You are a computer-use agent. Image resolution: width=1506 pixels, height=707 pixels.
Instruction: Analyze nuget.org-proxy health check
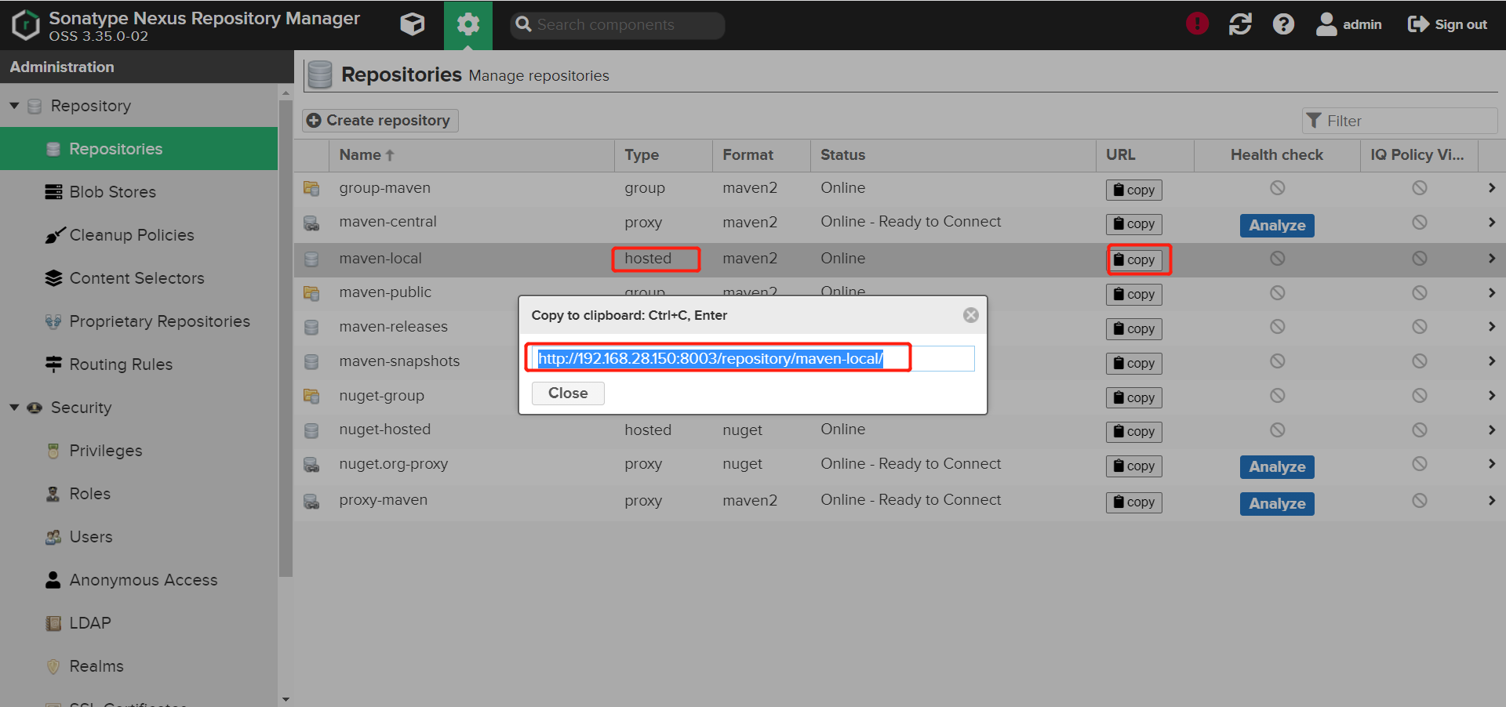coord(1277,467)
